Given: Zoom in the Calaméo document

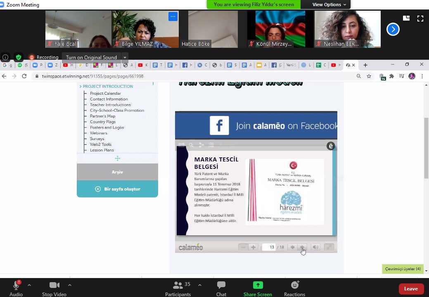Looking at the screenshot, I should 254,247.
